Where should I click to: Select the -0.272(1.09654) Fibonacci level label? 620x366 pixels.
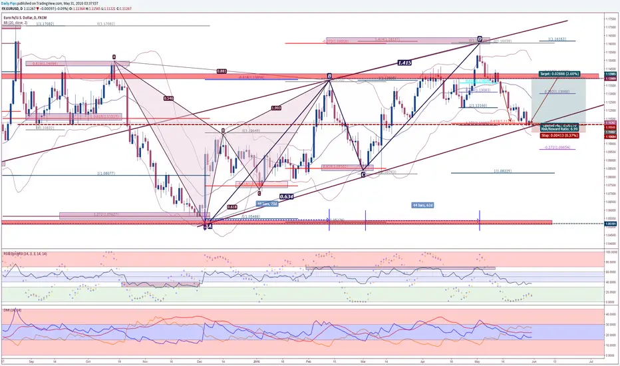(x=557, y=147)
